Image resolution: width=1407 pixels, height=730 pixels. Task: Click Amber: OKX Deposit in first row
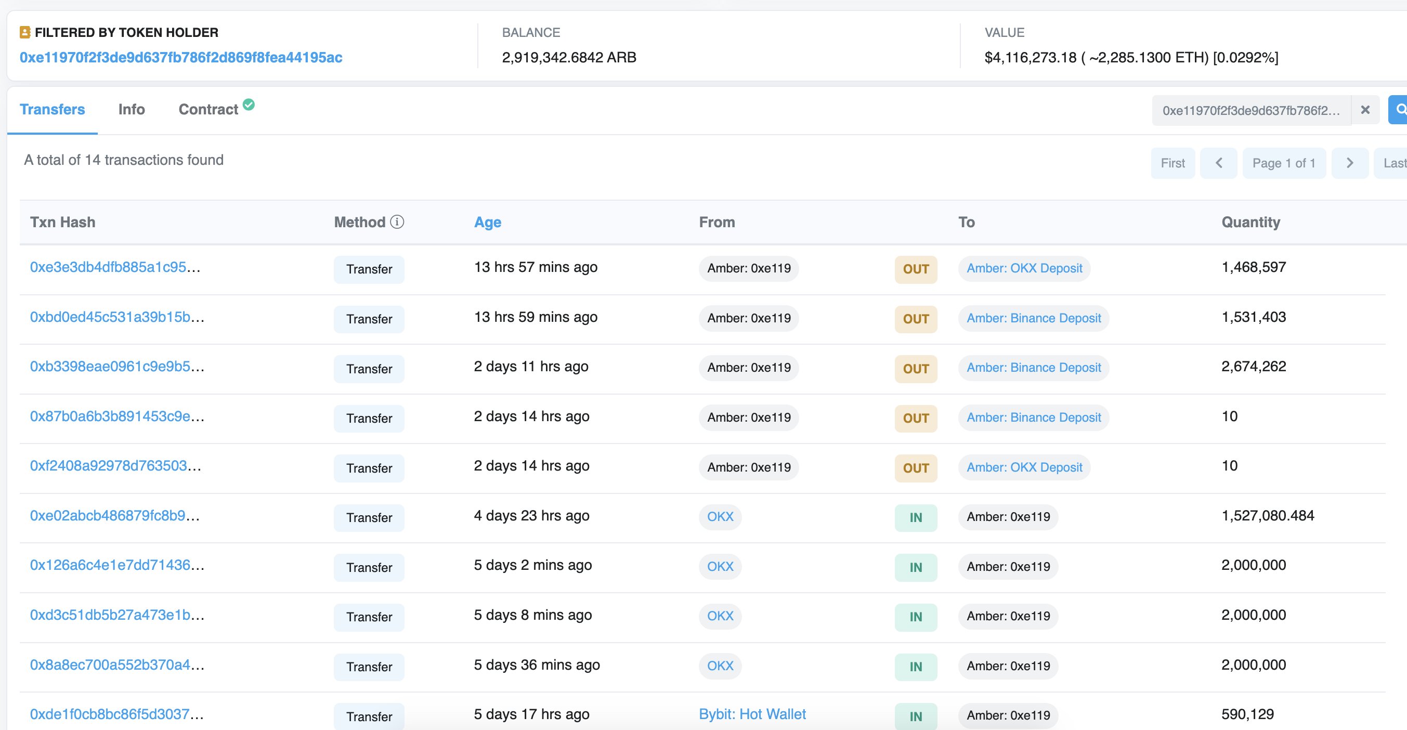(1024, 268)
